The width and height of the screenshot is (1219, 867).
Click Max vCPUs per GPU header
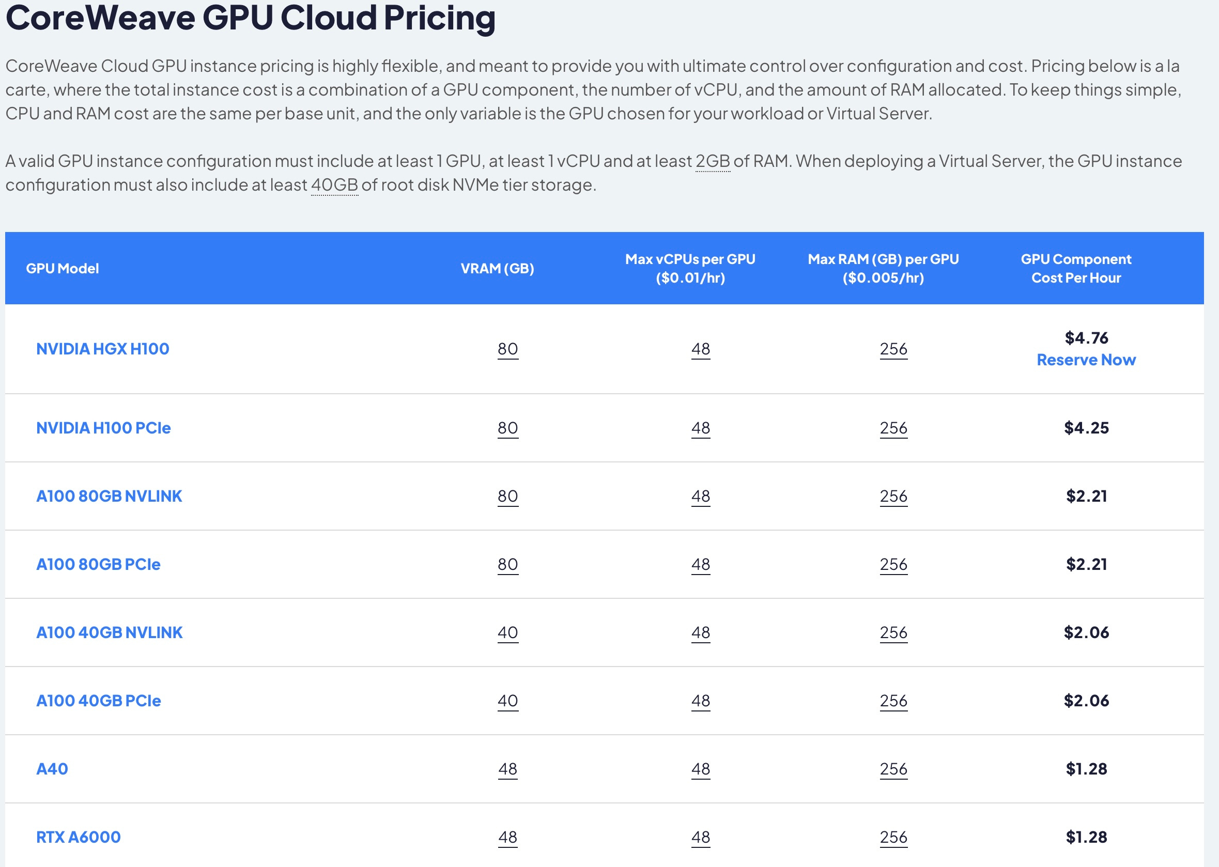[690, 268]
